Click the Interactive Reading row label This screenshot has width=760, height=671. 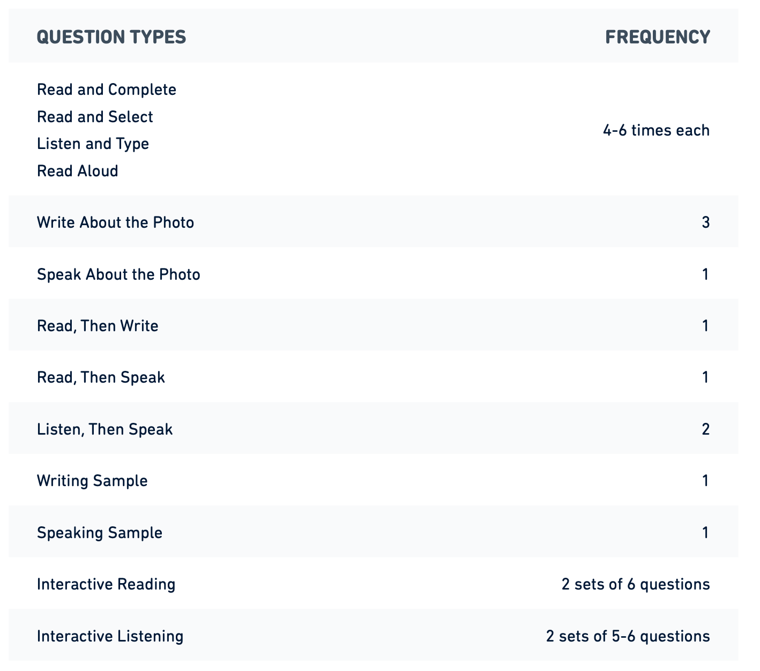(106, 584)
